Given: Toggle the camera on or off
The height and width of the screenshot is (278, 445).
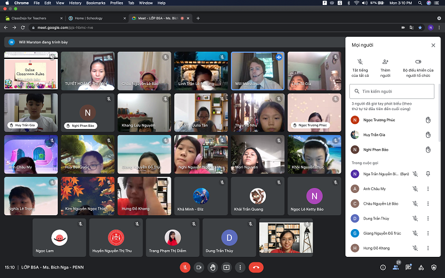Looking at the screenshot, I should pyautogui.click(x=199, y=267).
